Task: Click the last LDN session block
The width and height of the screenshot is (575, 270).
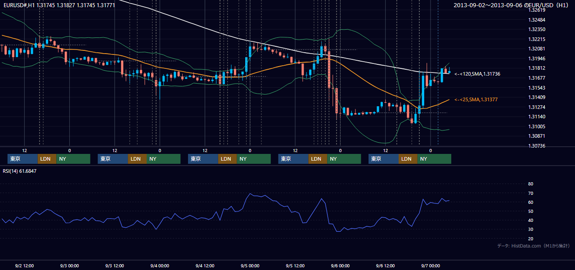Action: click(x=408, y=159)
